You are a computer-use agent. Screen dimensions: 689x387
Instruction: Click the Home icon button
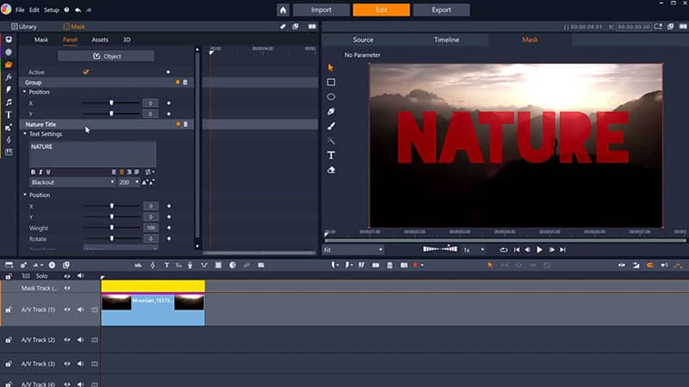tap(283, 10)
